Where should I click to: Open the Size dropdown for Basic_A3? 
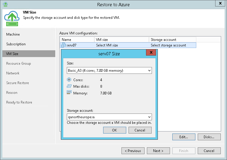(149, 71)
